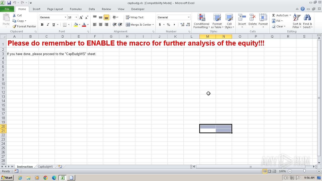Select row 20 header

(x=3, y=126)
